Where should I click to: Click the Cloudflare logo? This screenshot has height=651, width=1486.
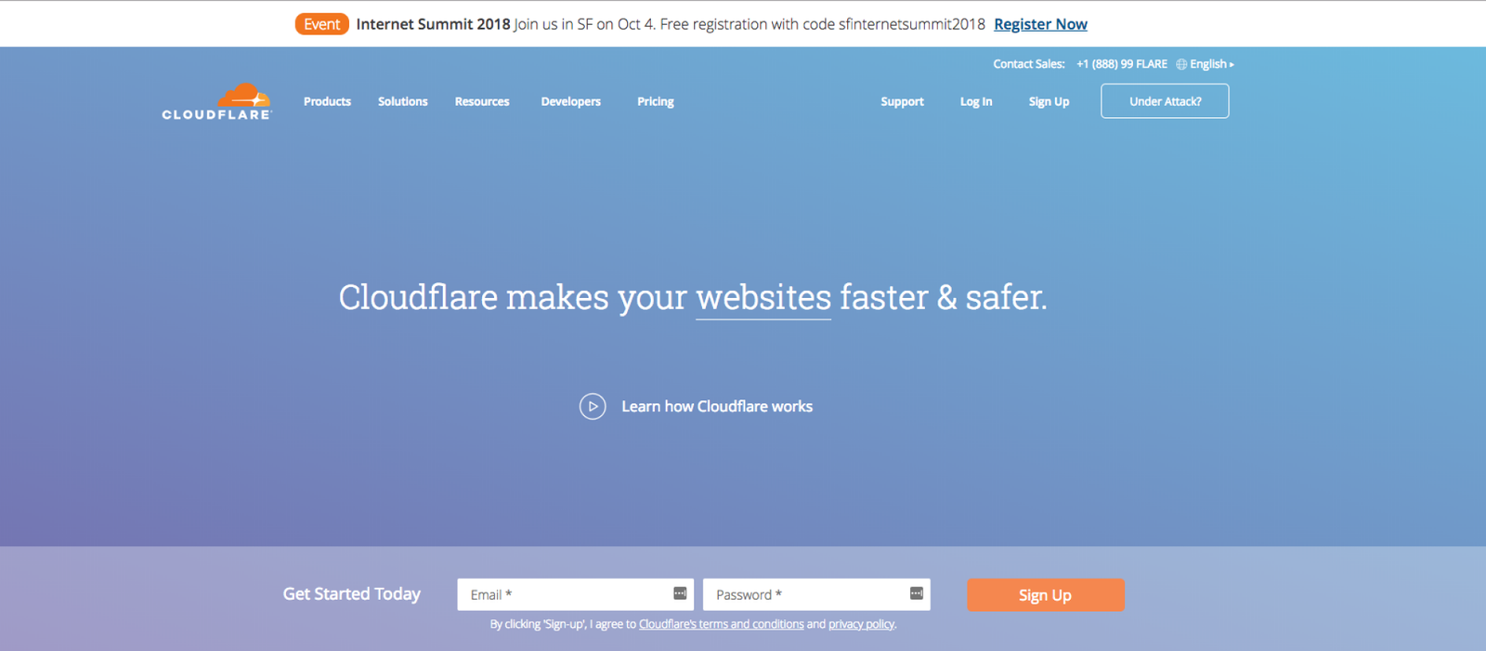[x=217, y=102]
